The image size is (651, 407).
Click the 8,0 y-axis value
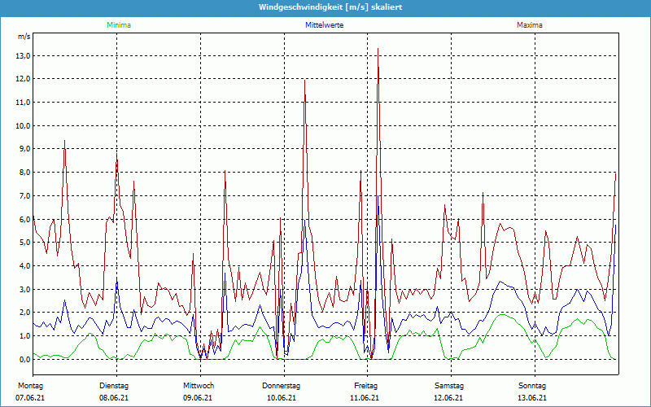(24, 173)
